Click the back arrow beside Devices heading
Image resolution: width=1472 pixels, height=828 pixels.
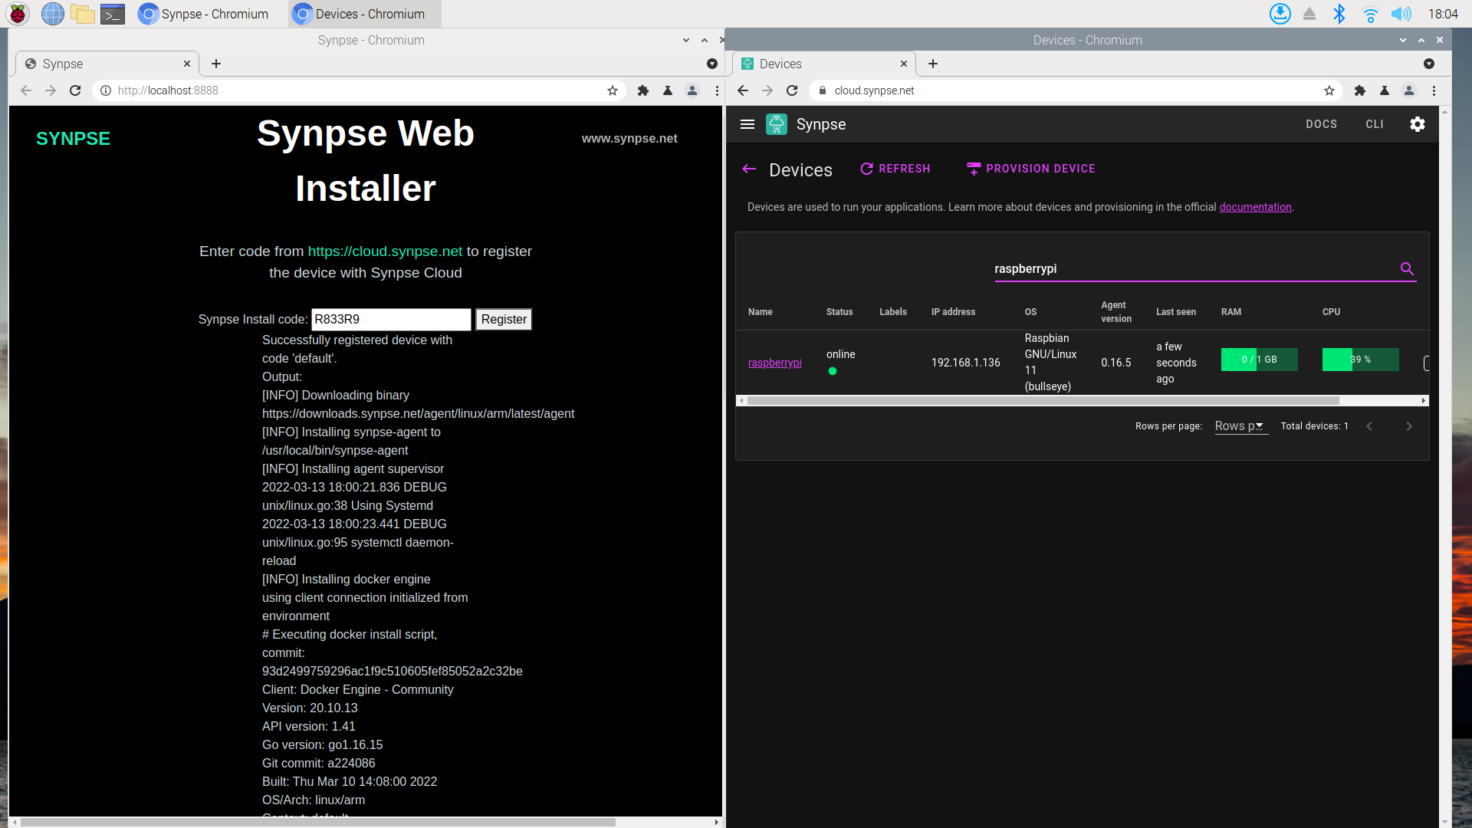click(x=749, y=169)
